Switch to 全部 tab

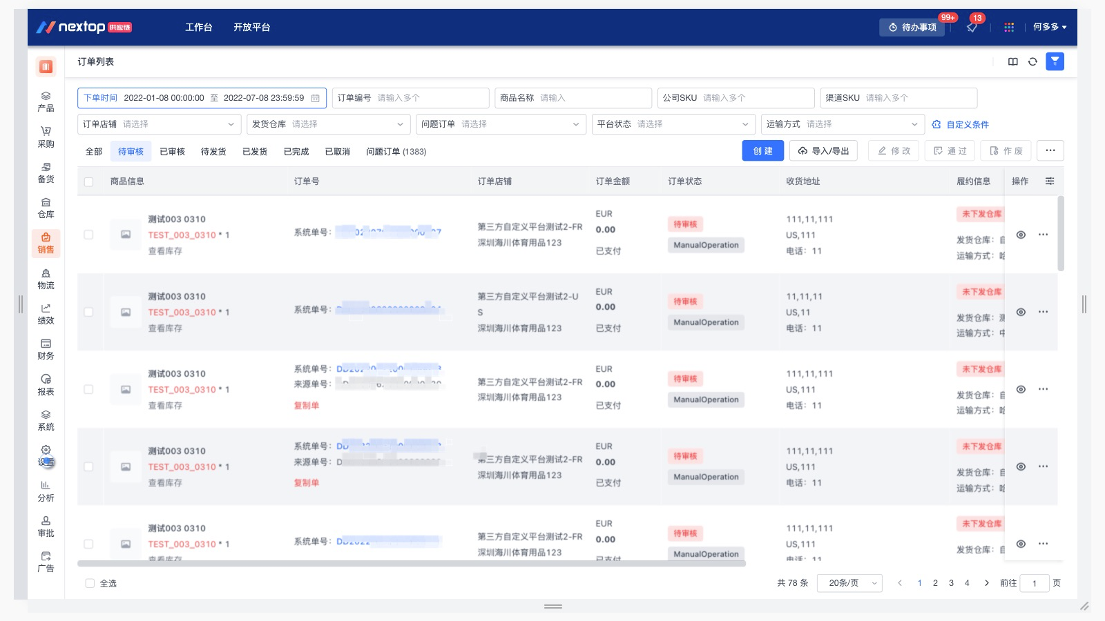pos(94,152)
